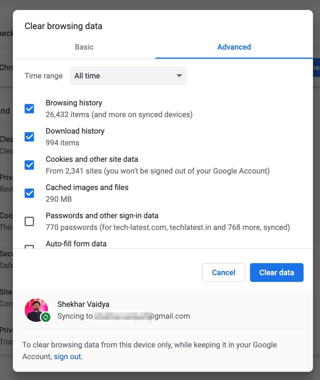This screenshot has height=380, width=320.
Task: Click the Syncing to gmail.com account text
Action: click(x=124, y=316)
